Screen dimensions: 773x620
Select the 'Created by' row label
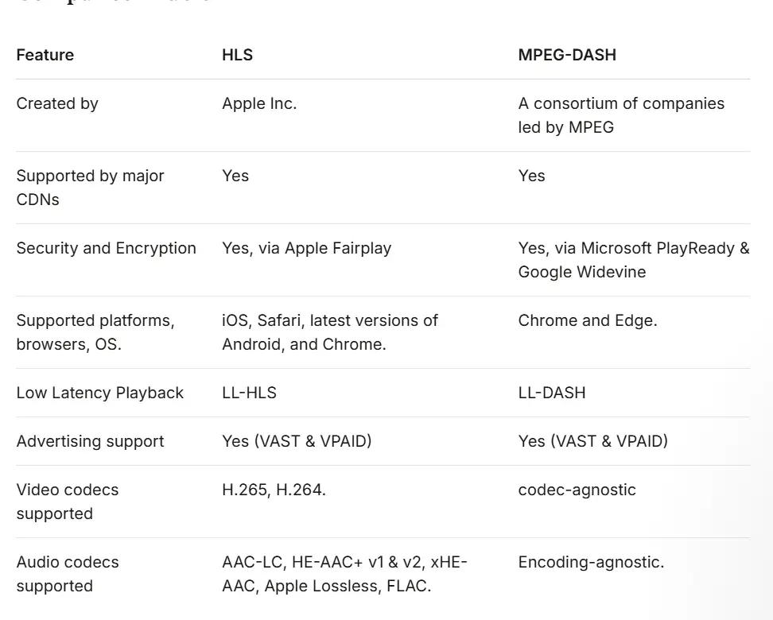coord(57,103)
